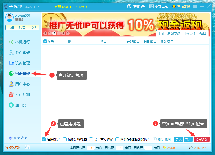The width and height of the screenshot is (215, 155).
Task: Click the 驱动模式[v5] status text
Action: coord(14,147)
